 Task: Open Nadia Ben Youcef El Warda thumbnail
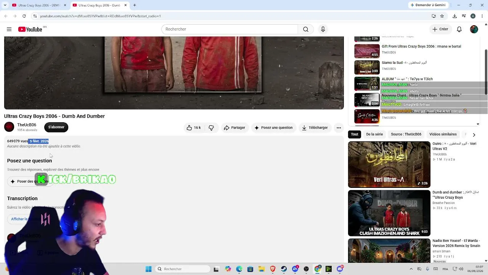click(389, 251)
